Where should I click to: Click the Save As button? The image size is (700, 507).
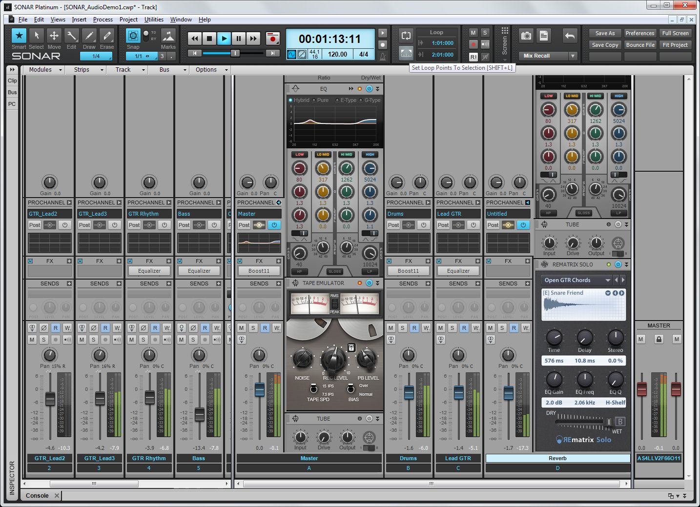pyautogui.click(x=605, y=33)
